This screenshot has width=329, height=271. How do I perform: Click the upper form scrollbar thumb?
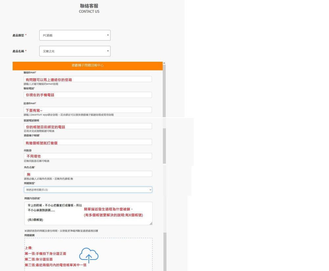[164, 91]
